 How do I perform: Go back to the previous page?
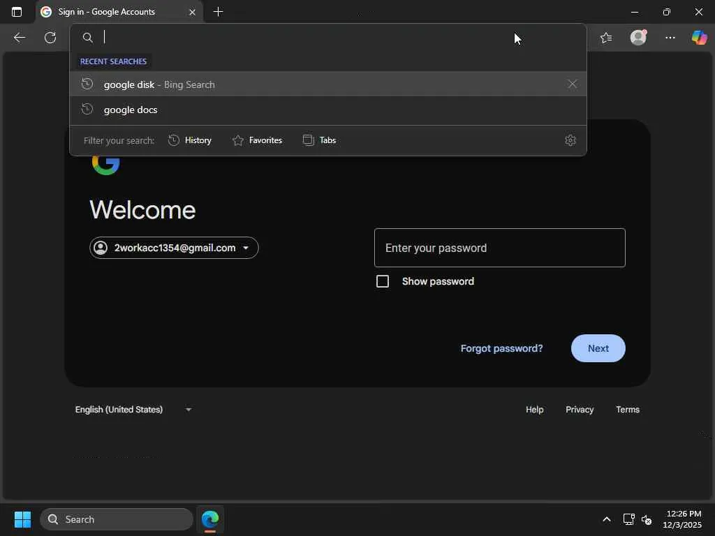tap(19, 38)
